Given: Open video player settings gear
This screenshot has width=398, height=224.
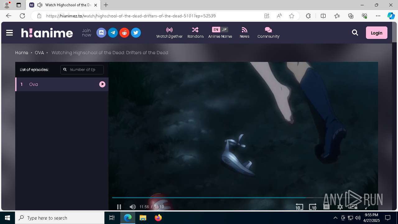Looking at the screenshot, I should [340, 207].
